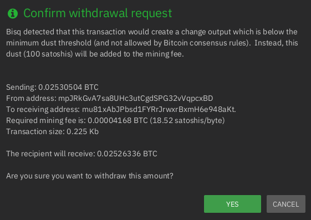Click the 'Sending:' label

point(21,87)
